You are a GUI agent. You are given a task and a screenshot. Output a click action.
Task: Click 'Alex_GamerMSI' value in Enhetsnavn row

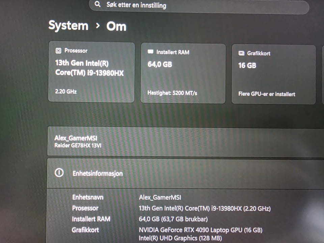160,197
